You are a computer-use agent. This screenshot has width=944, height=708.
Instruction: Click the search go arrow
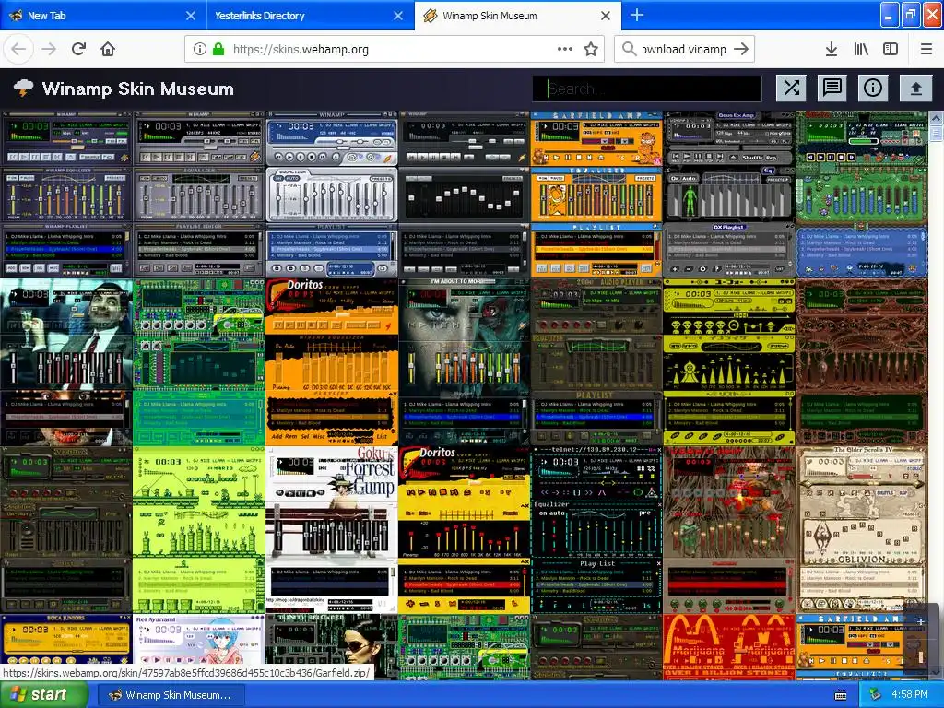point(741,49)
